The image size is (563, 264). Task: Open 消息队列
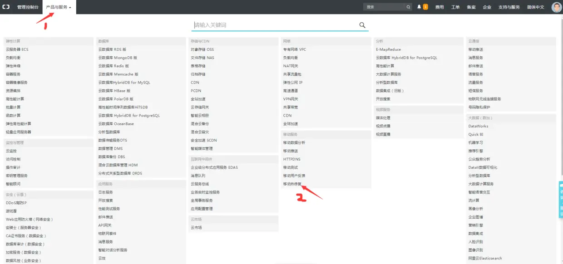coord(198,176)
